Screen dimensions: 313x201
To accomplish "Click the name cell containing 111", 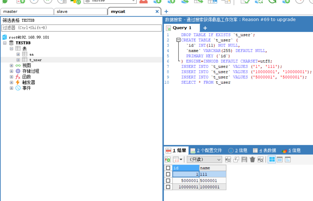I will [x=213, y=174].
